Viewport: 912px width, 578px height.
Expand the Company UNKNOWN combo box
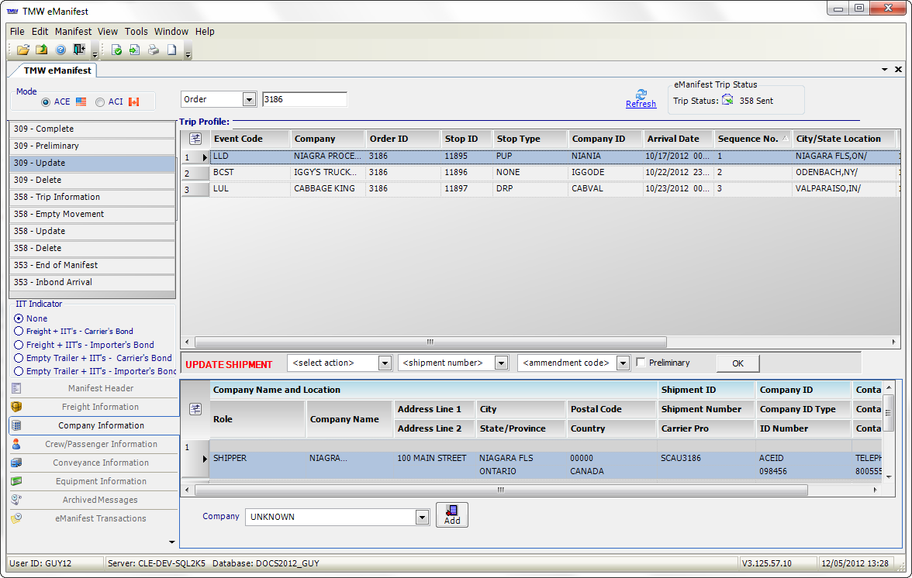[422, 518]
